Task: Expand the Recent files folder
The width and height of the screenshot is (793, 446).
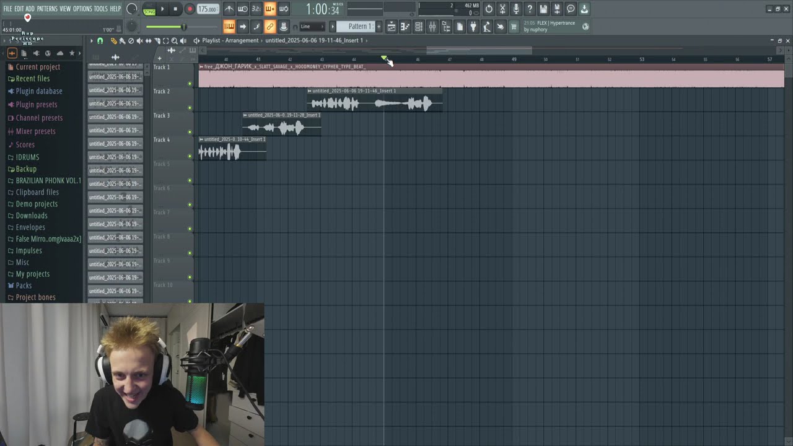Action: [33, 79]
